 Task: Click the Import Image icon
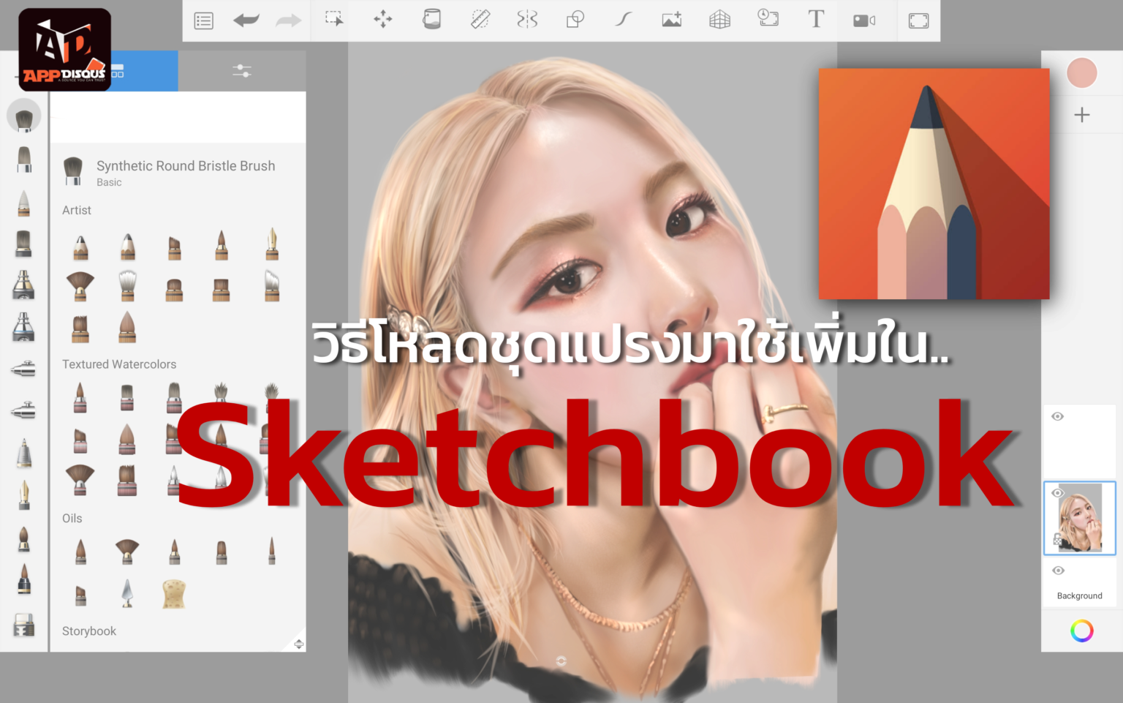(671, 20)
